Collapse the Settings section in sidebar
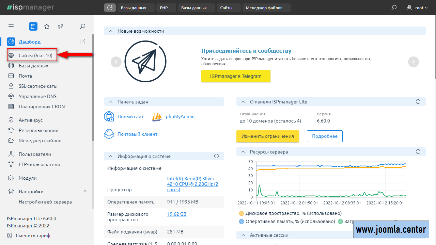436x245 pixels. coord(85,192)
